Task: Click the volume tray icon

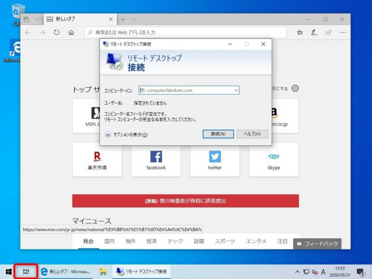Action: [x=315, y=272]
